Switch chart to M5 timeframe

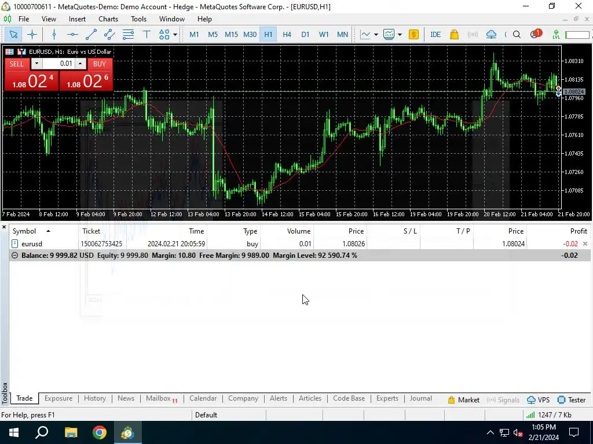point(213,35)
